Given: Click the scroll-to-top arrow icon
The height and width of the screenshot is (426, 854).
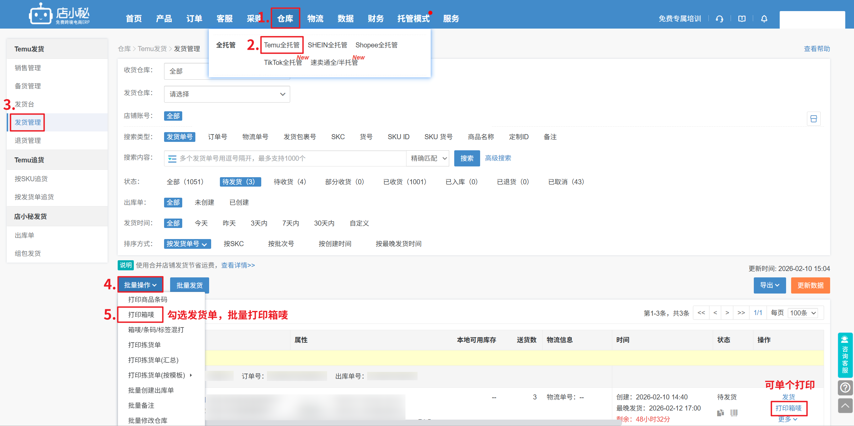Looking at the screenshot, I should (845, 406).
